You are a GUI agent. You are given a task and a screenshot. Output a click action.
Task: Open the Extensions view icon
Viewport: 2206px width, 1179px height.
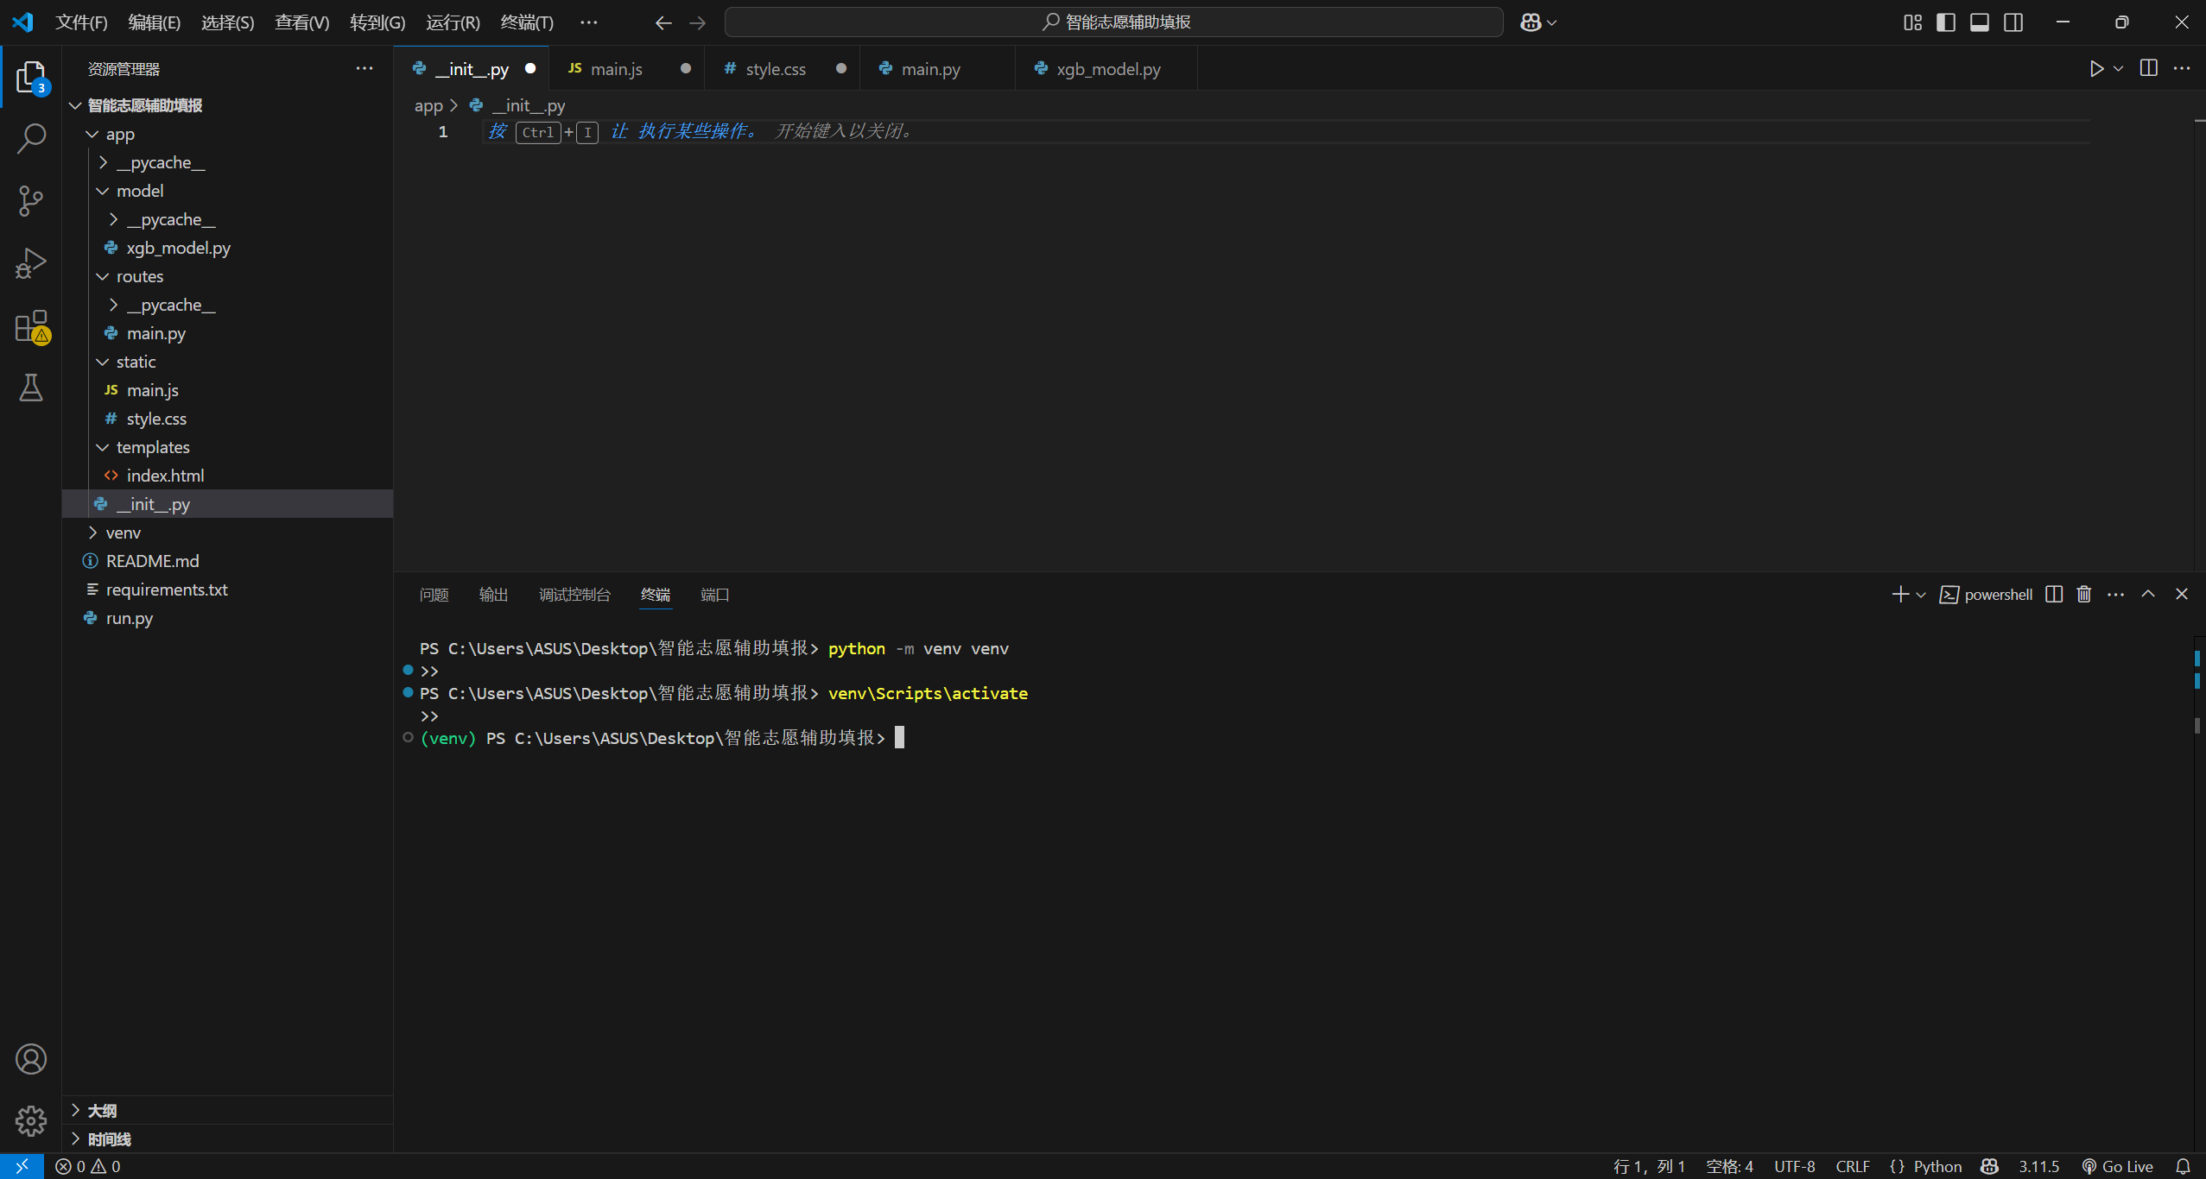coord(31,326)
